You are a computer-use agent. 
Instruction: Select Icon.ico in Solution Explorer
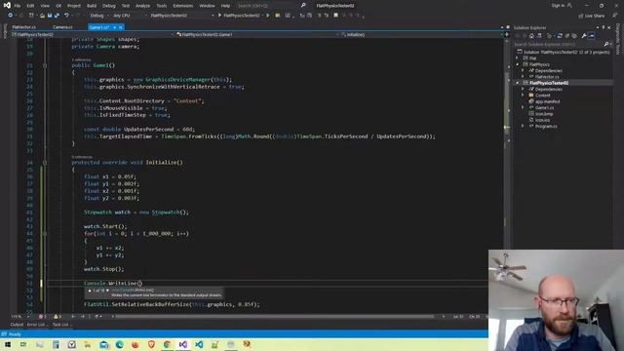(542, 120)
